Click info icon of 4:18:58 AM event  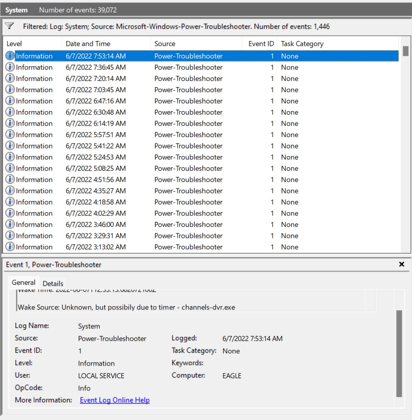(x=10, y=202)
